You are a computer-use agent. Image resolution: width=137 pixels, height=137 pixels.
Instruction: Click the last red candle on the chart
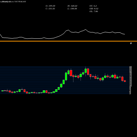tap(125, 81)
